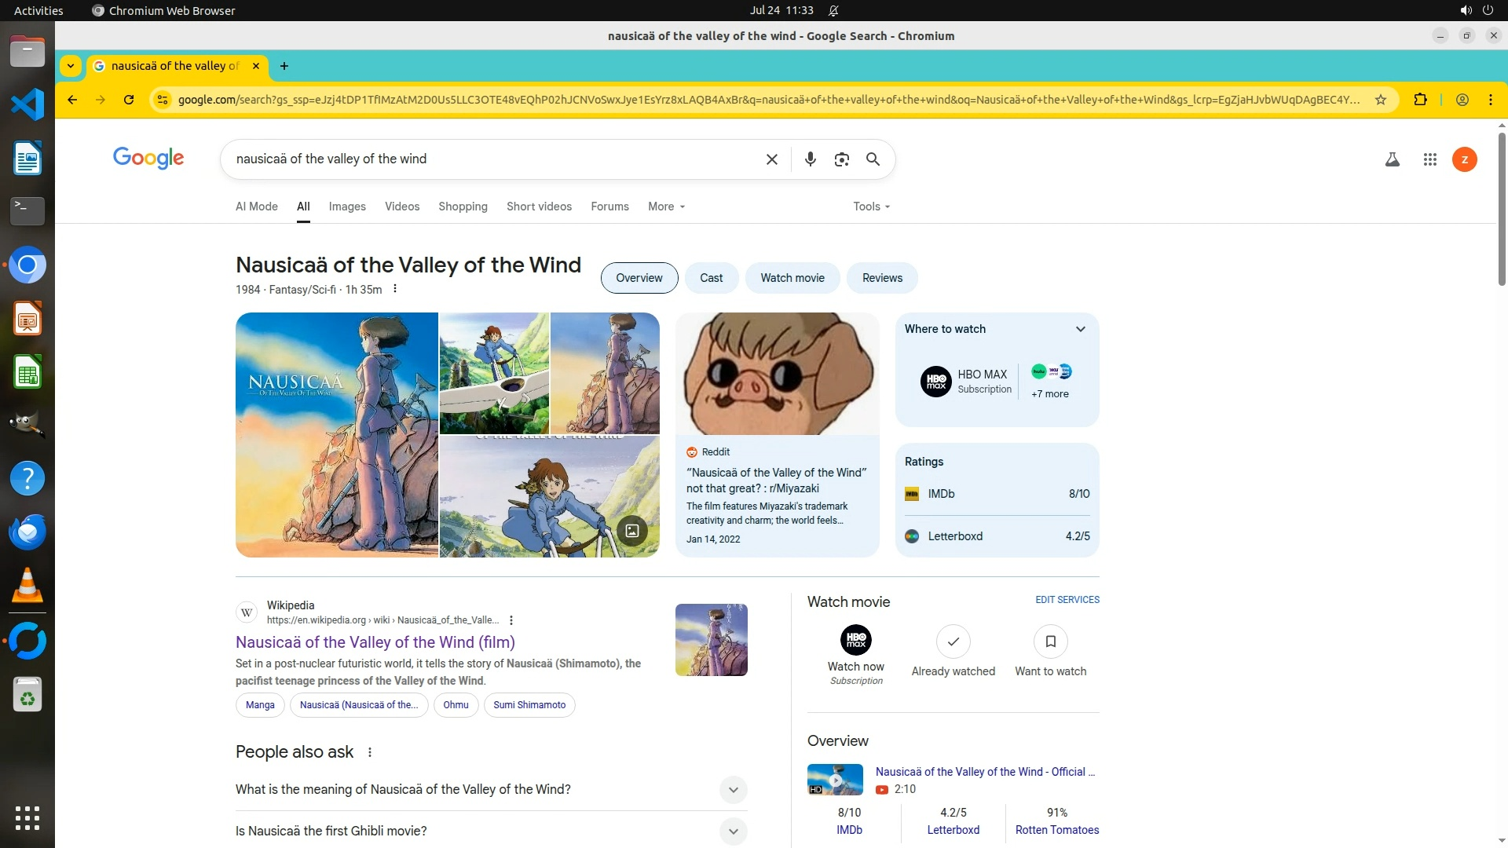
Task: View all images via gallery icon
Action: [x=631, y=531]
